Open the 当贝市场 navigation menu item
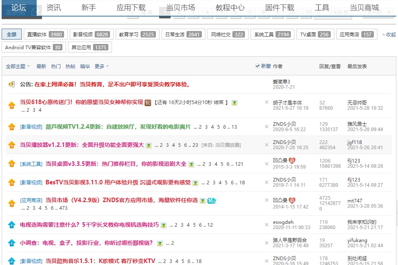Image resolution: width=398 pixels, height=265 pixels. pos(180,8)
